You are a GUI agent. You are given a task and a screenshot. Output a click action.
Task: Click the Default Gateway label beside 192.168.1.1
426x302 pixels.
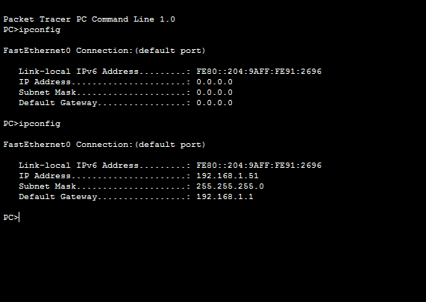click(58, 197)
